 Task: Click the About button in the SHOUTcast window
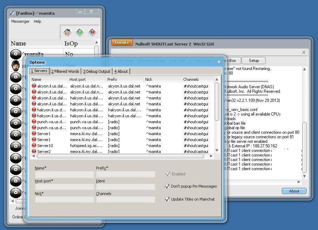(294, 191)
